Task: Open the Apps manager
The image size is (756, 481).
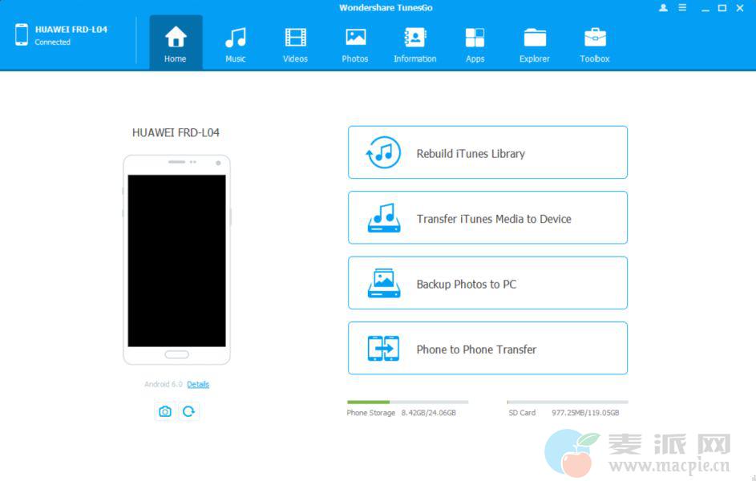Action: (x=475, y=43)
